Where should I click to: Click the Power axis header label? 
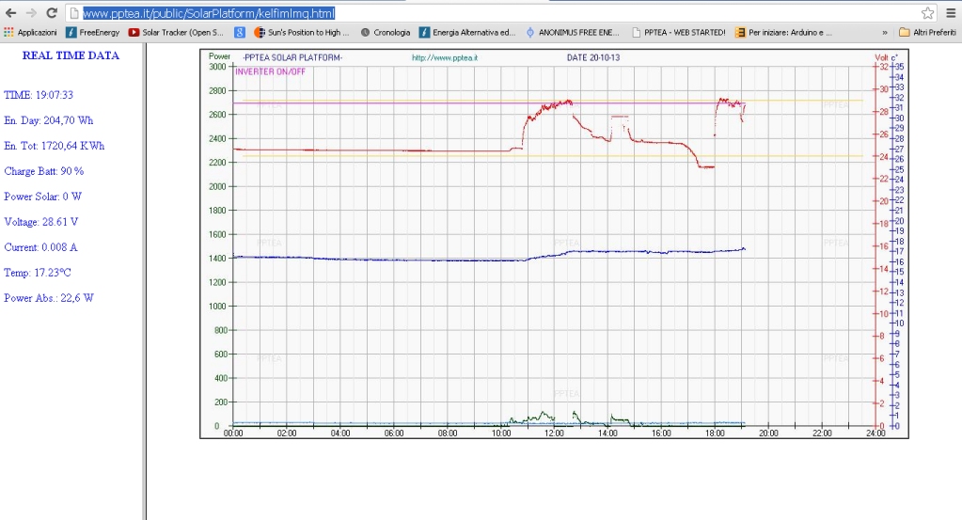pos(220,56)
